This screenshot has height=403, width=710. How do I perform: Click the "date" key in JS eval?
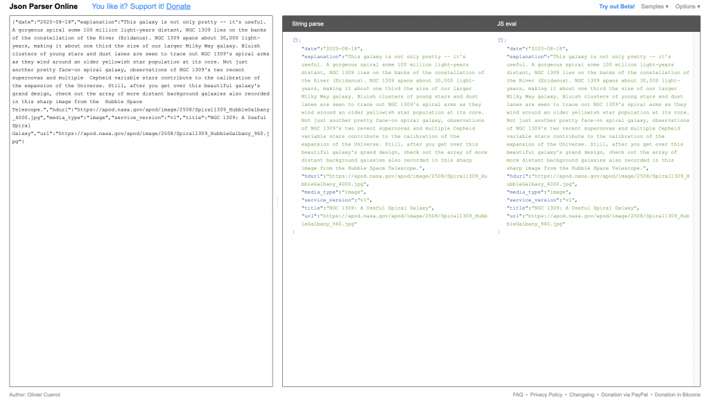516,49
